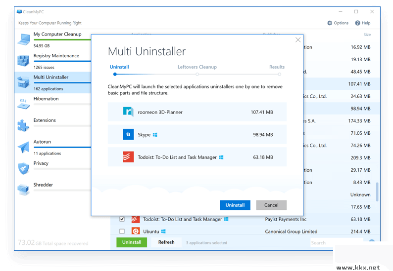Image resolution: width=393 pixels, height=271 pixels.
Task: Click the Leftovers Cleanup step circle
Action: click(197, 74)
